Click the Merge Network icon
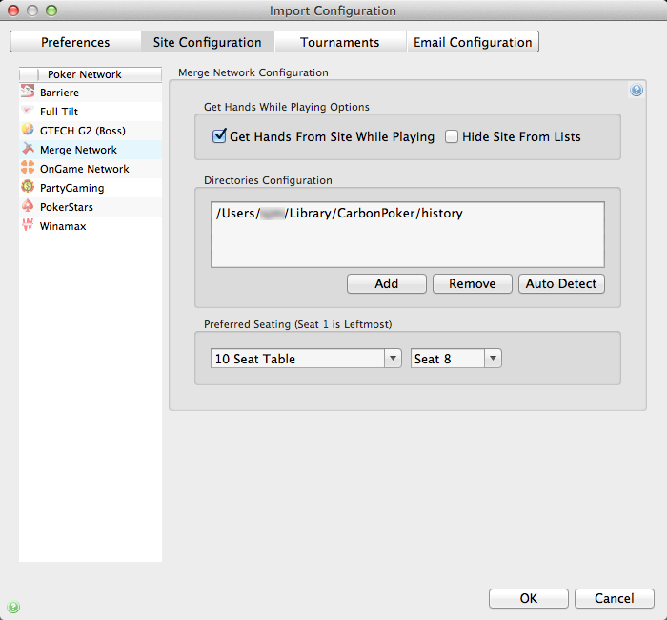Viewport: 667px width, 620px height. tap(28, 149)
